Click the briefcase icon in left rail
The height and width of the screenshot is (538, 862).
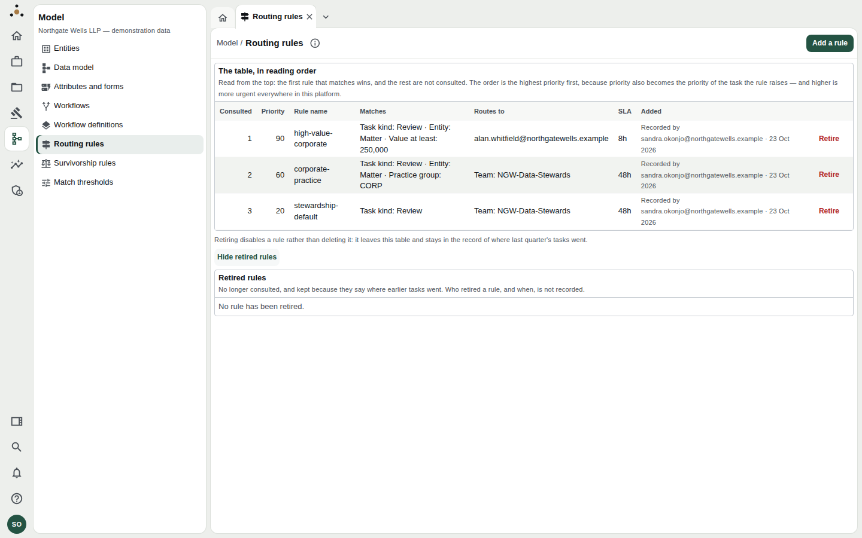click(x=17, y=62)
